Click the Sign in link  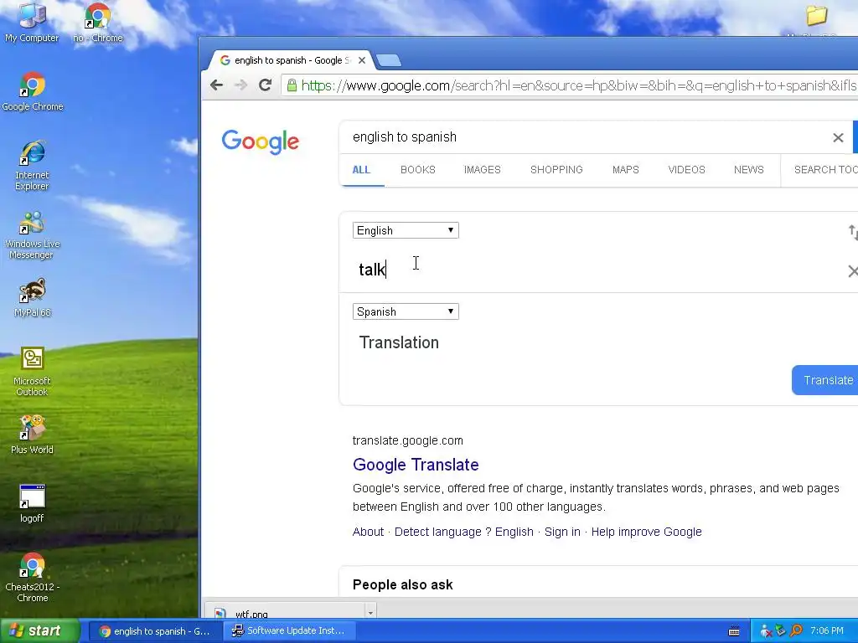pos(562,532)
